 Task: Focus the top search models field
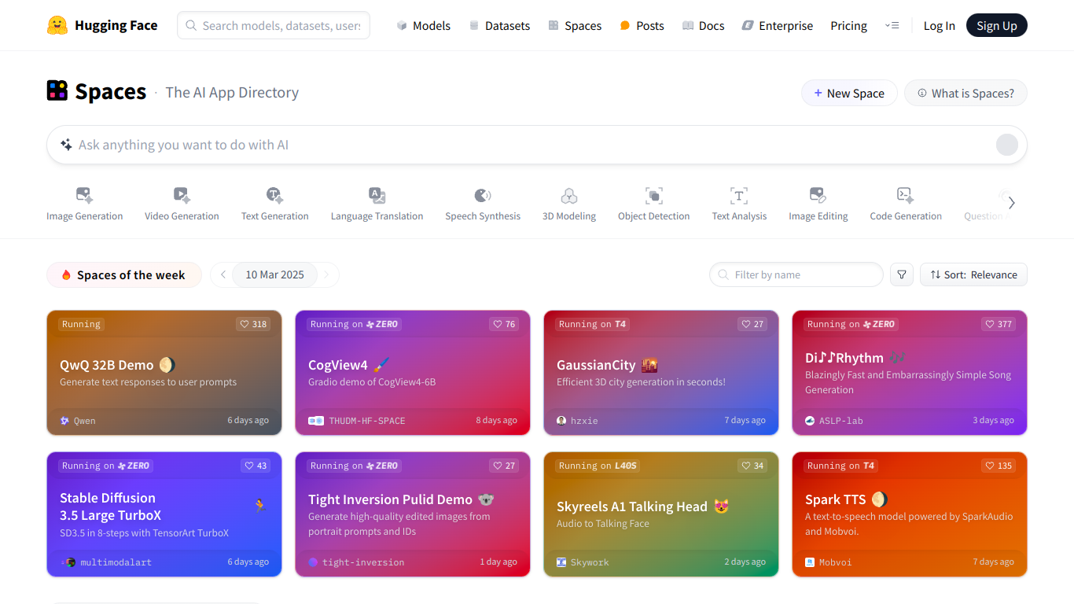[274, 25]
